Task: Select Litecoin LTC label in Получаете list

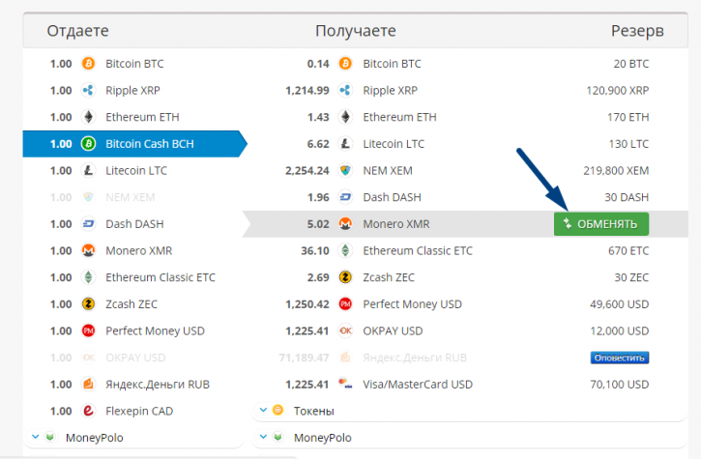Action: 394,144
